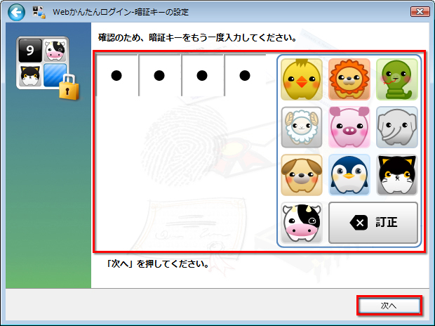This screenshot has height=326, width=435.
Task: Select the gray elephant key icon
Action: [397, 127]
